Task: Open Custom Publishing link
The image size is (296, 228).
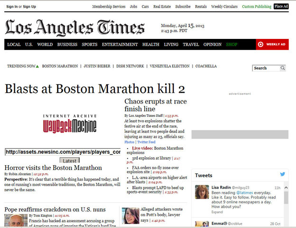Action: (257, 7)
